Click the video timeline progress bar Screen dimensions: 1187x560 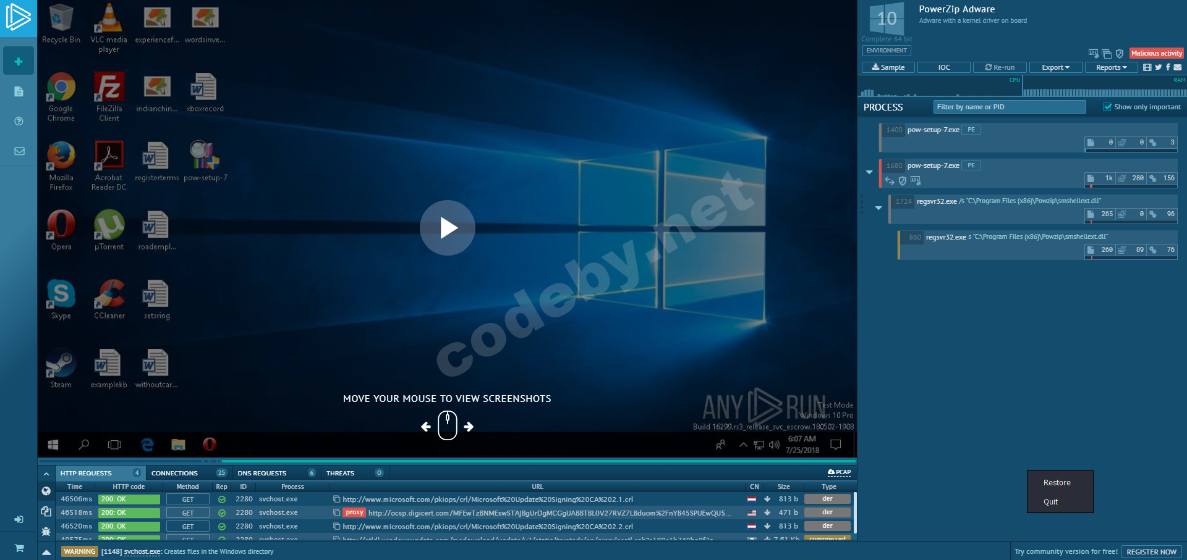[447, 461]
